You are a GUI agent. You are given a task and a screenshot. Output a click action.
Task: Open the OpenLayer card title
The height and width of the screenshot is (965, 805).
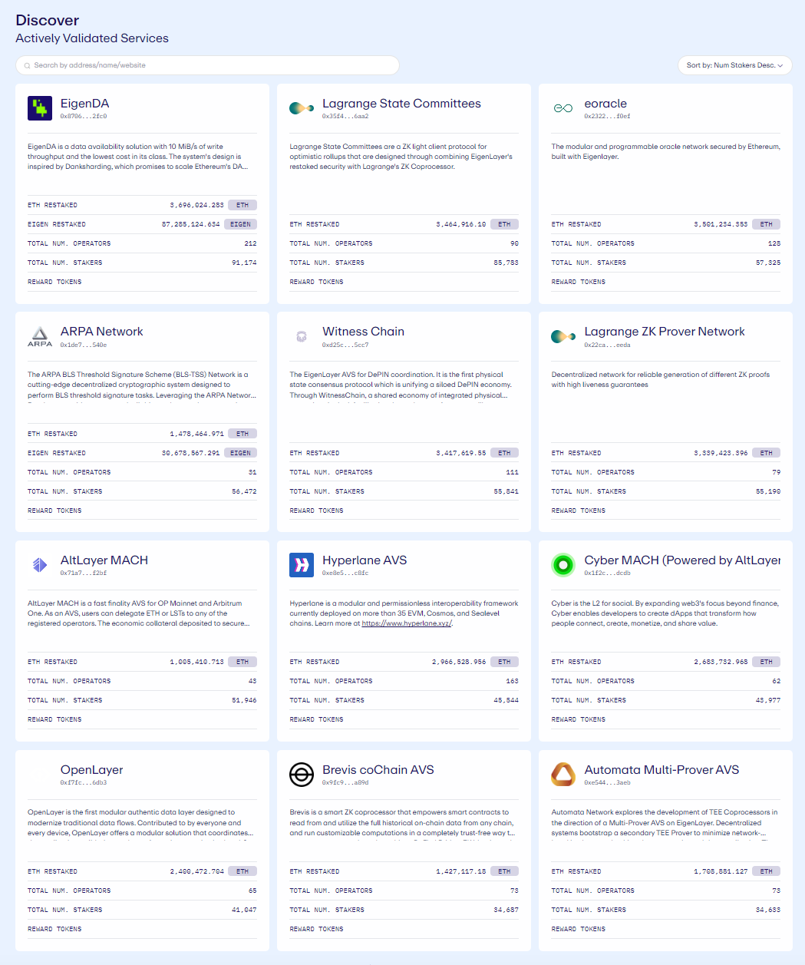click(91, 770)
